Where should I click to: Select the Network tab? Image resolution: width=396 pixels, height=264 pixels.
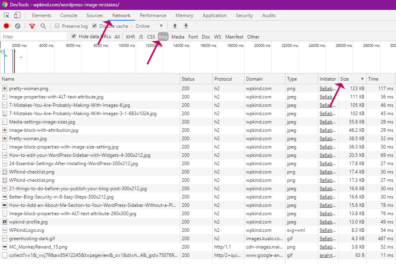(122, 15)
